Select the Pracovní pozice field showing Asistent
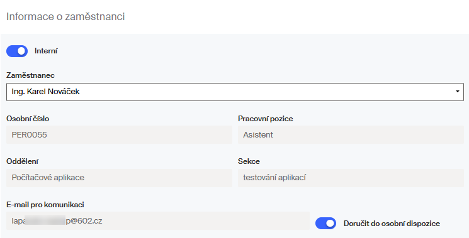 (351, 135)
